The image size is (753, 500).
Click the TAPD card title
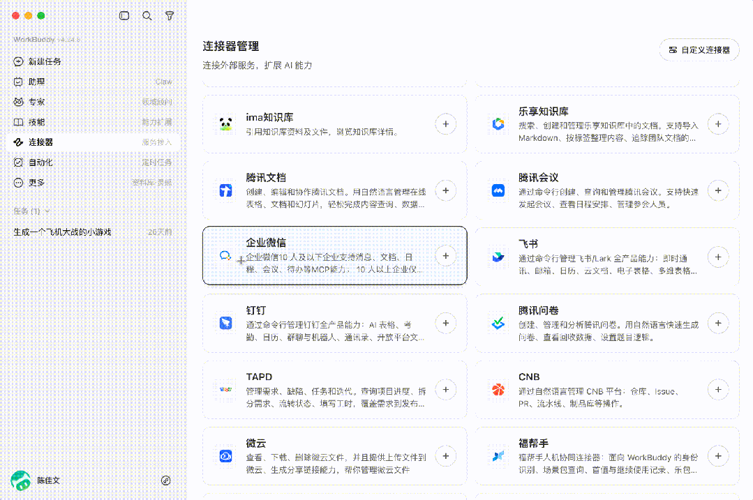[x=260, y=377]
